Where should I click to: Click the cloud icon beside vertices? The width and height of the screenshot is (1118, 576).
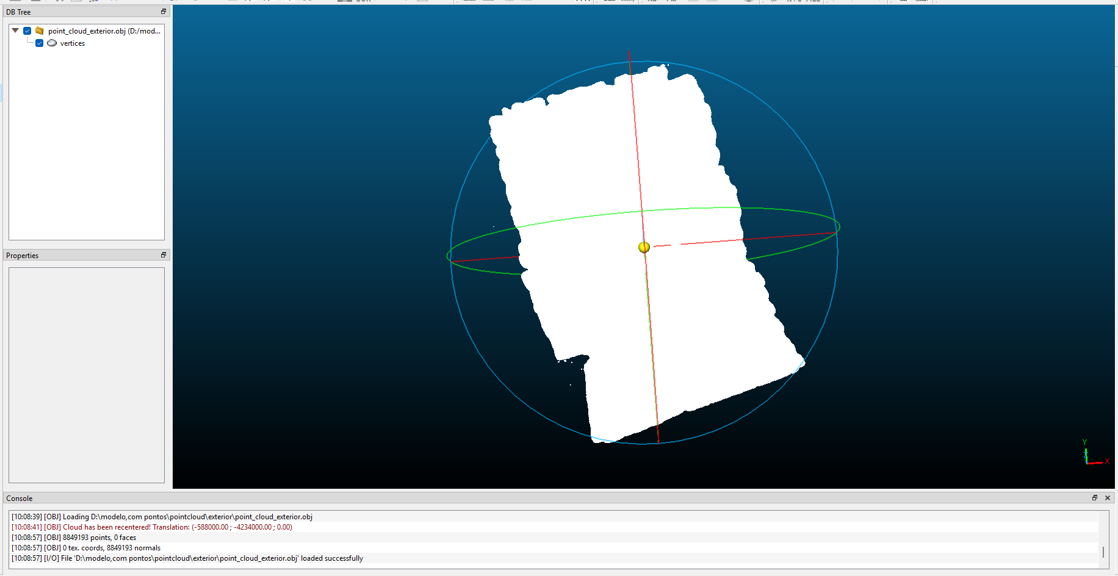(x=52, y=43)
